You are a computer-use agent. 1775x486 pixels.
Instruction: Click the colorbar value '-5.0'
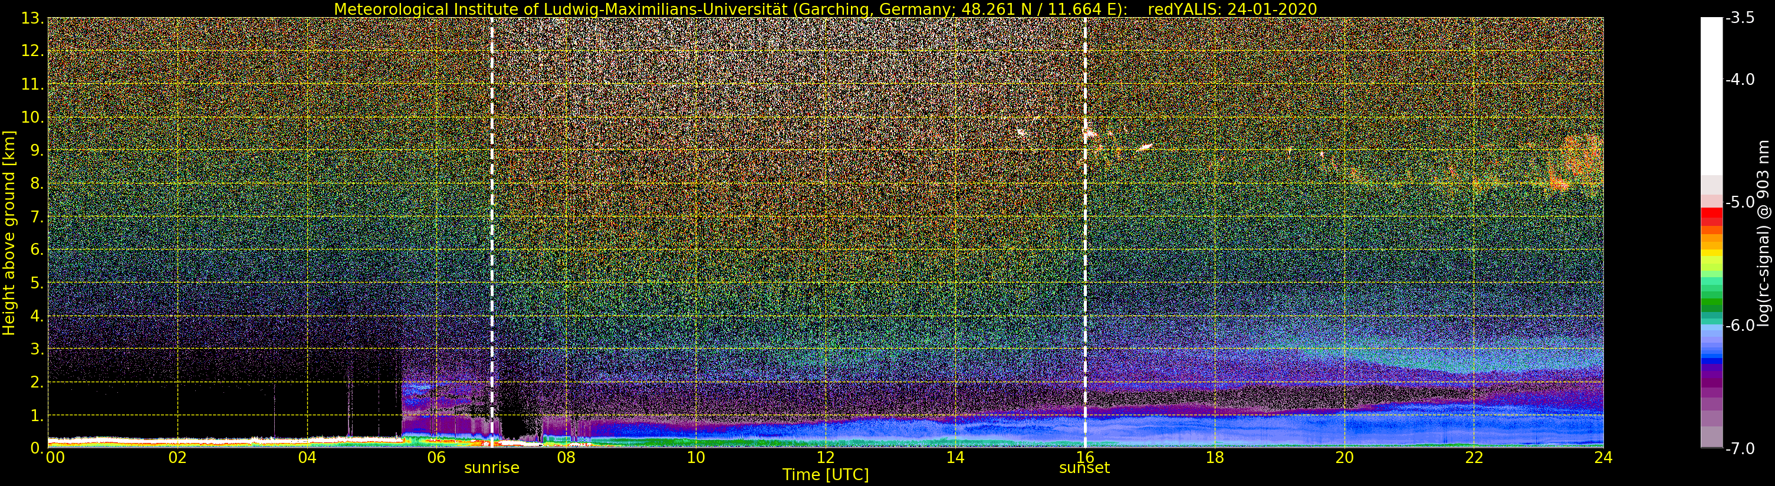point(1740,202)
